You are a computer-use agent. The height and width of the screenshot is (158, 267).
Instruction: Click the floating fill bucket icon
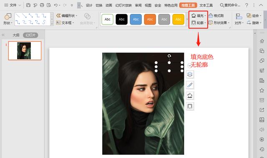point(190,95)
